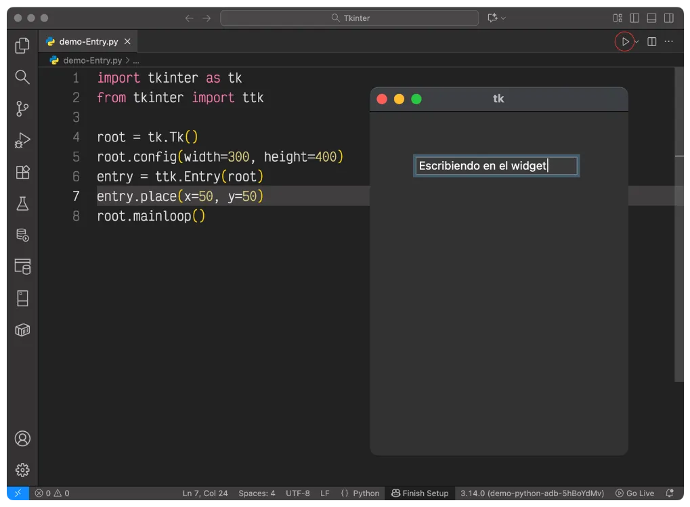
Task: Open the Source Control view
Action: (22, 108)
